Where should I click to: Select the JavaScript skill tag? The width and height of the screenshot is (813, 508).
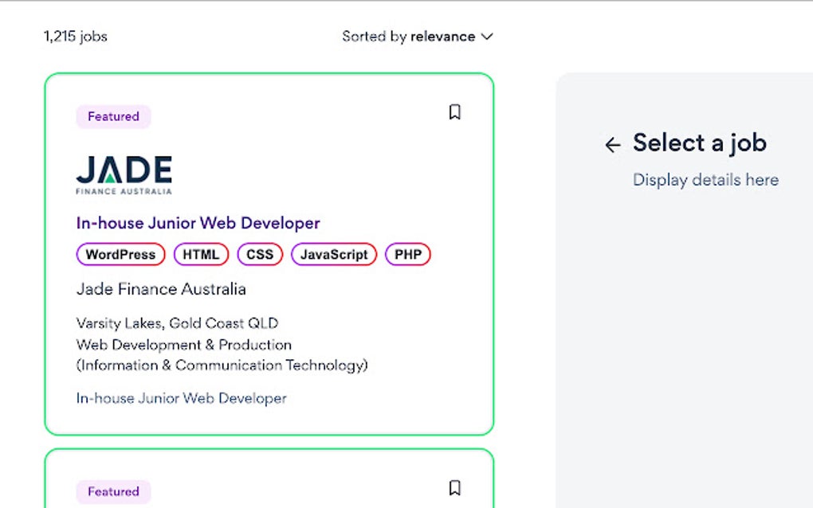pos(333,254)
